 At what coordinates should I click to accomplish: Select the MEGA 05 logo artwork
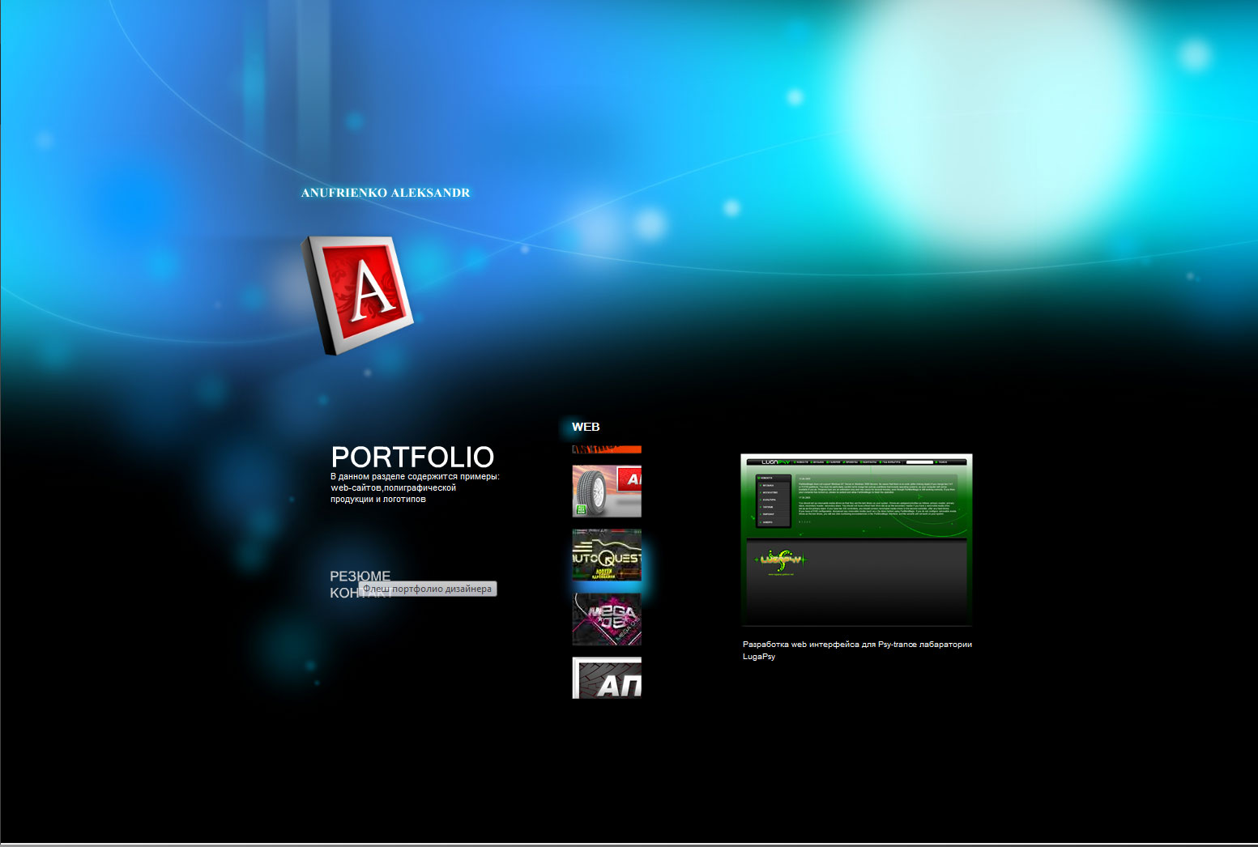click(609, 615)
